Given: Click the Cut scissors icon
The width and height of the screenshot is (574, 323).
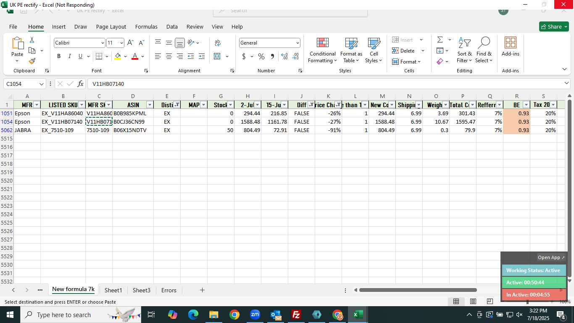Looking at the screenshot, I should 32,40.
